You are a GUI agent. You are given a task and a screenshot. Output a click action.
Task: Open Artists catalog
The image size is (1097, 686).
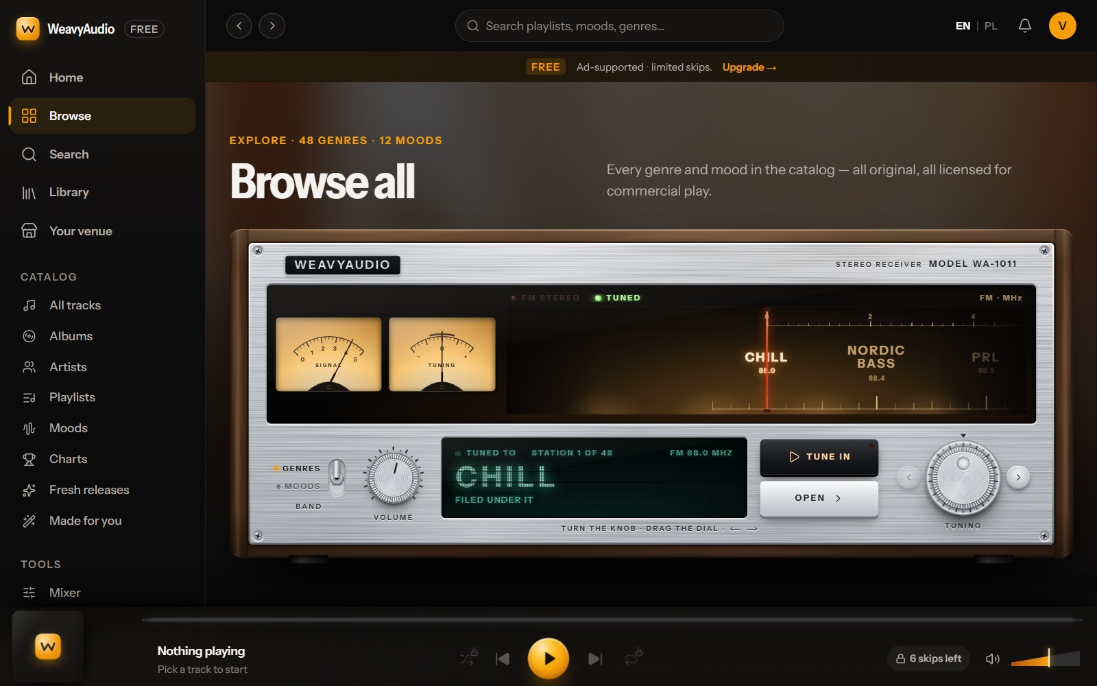[102, 367]
